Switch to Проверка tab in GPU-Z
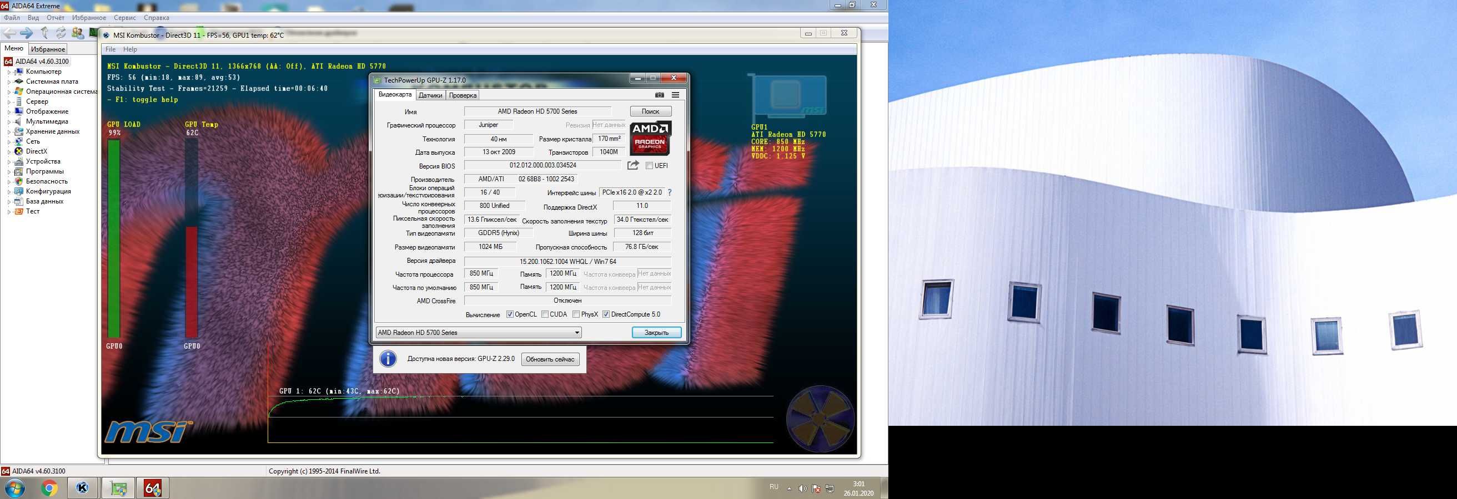The width and height of the screenshot is (1457, 499). (463, 95)
